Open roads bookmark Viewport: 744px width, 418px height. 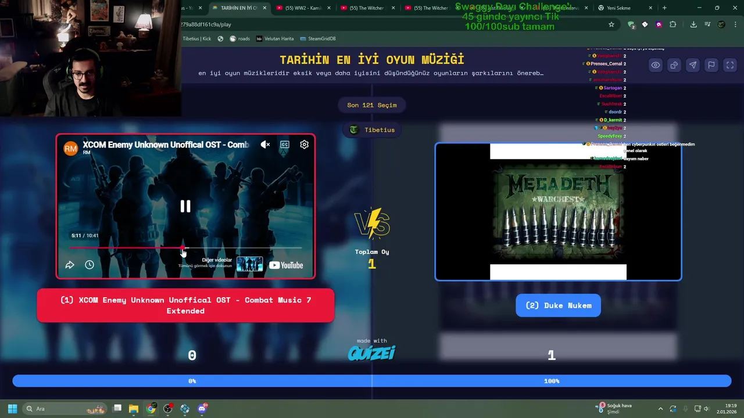pos(239,39)
